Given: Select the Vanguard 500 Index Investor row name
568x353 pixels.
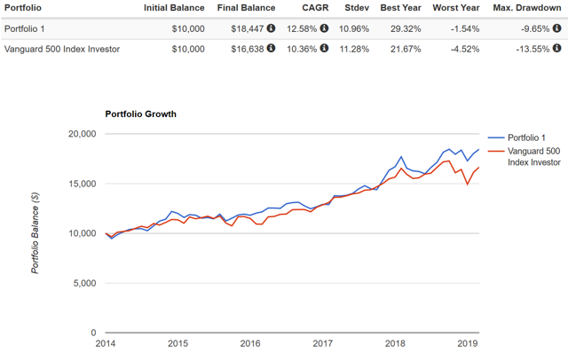Looking at the screenshot, I should tap(62, 49).
